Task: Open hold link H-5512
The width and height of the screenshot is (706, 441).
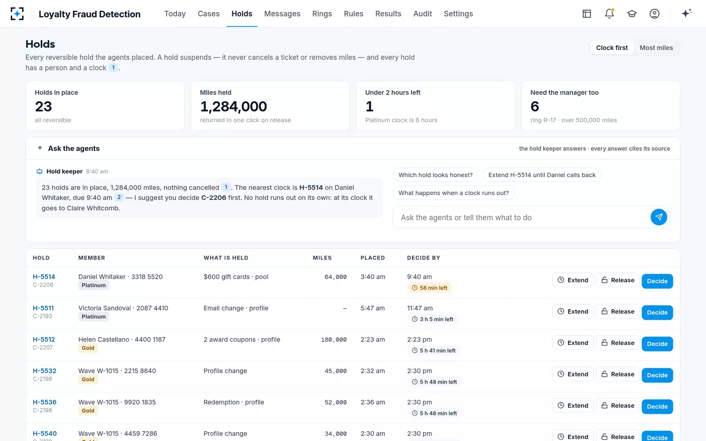Action: pyautogui.click(x=44, y=340)
